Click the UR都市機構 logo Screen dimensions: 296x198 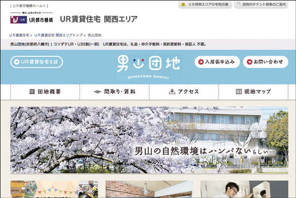point(32,18)
